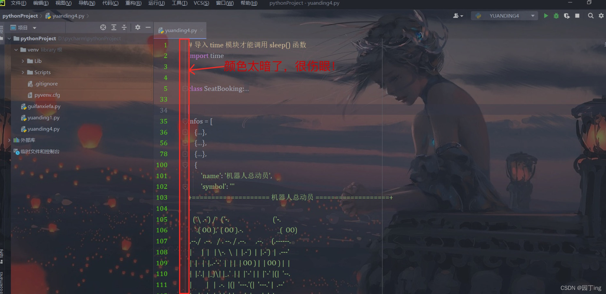Hide the project tool window
Screen dimensions: 606x294
pos(148,27)
